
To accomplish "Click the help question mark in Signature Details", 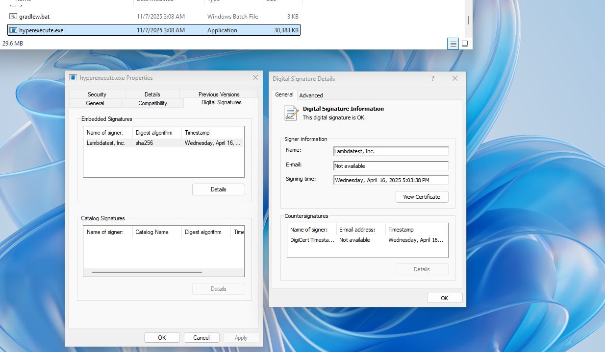I will click(x=432, y=78).
